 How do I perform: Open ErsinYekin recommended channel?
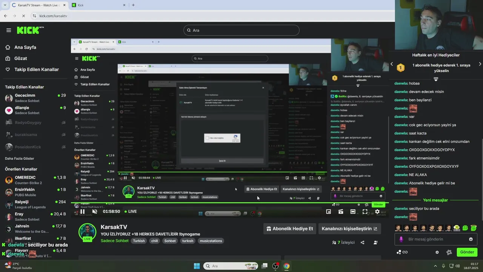pyautogui.click(x=35, y=192)
